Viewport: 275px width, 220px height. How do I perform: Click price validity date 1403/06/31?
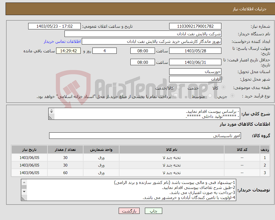pyautogui.click(x=195, y=62)
